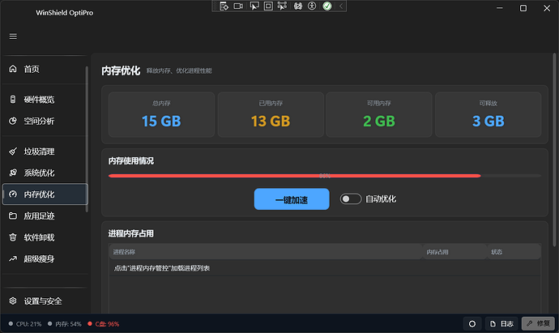Click the 内存占用 column header

click(x=455, y=252)
